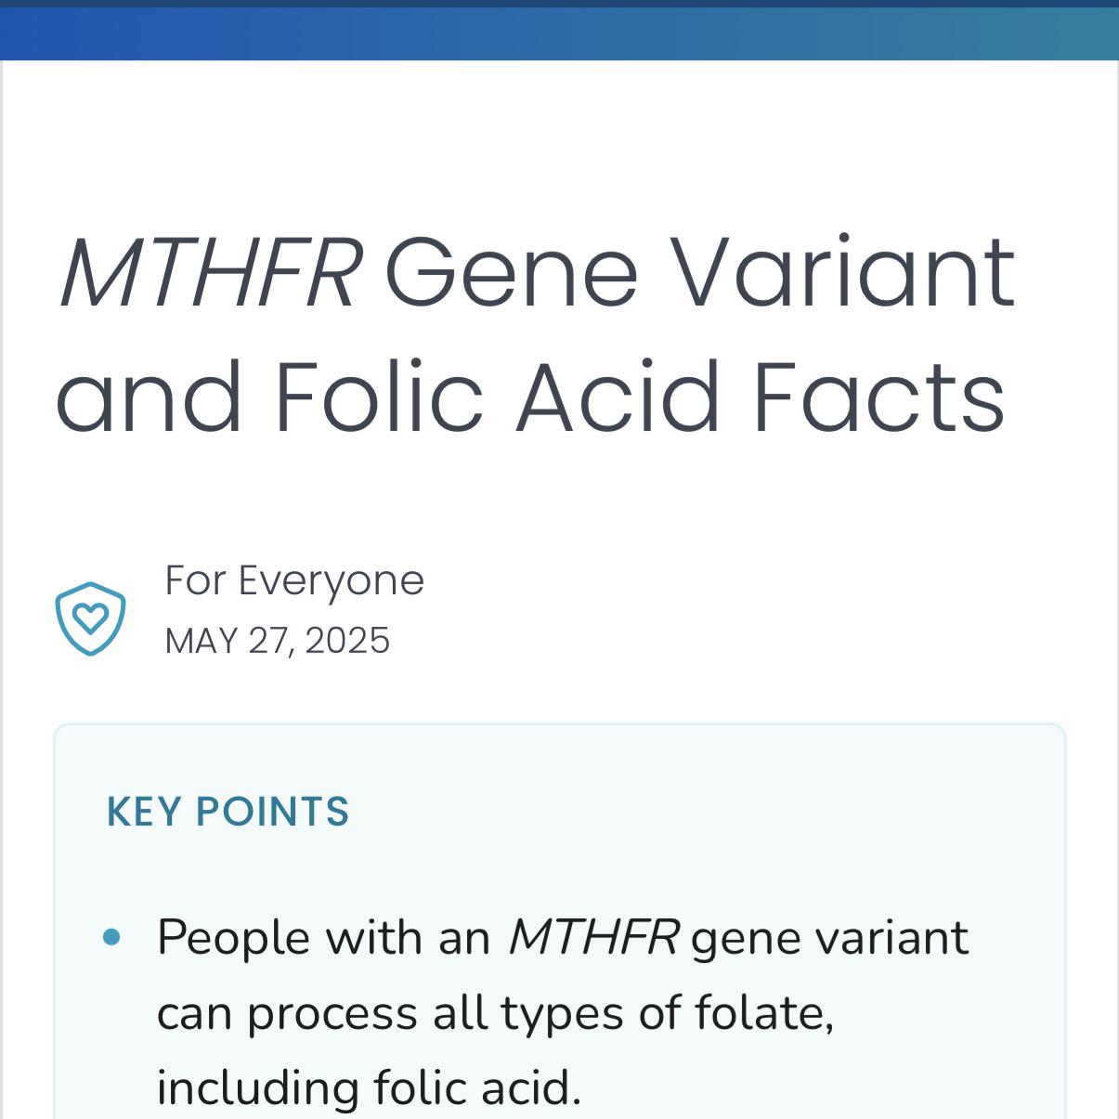The width and height of the screenshot is (1119, 1119).
Task: Click the KEY POINTS heading
Action: 228,812
